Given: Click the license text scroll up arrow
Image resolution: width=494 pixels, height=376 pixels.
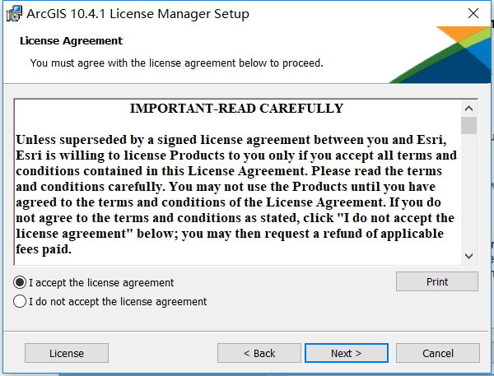Looking at the screenshot, I should 468,109.
